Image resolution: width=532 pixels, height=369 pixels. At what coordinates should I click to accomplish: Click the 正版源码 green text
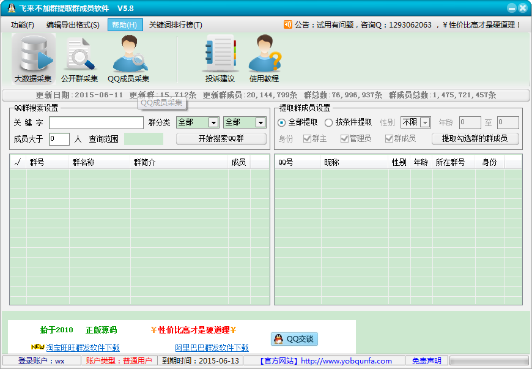pos(101,330)
